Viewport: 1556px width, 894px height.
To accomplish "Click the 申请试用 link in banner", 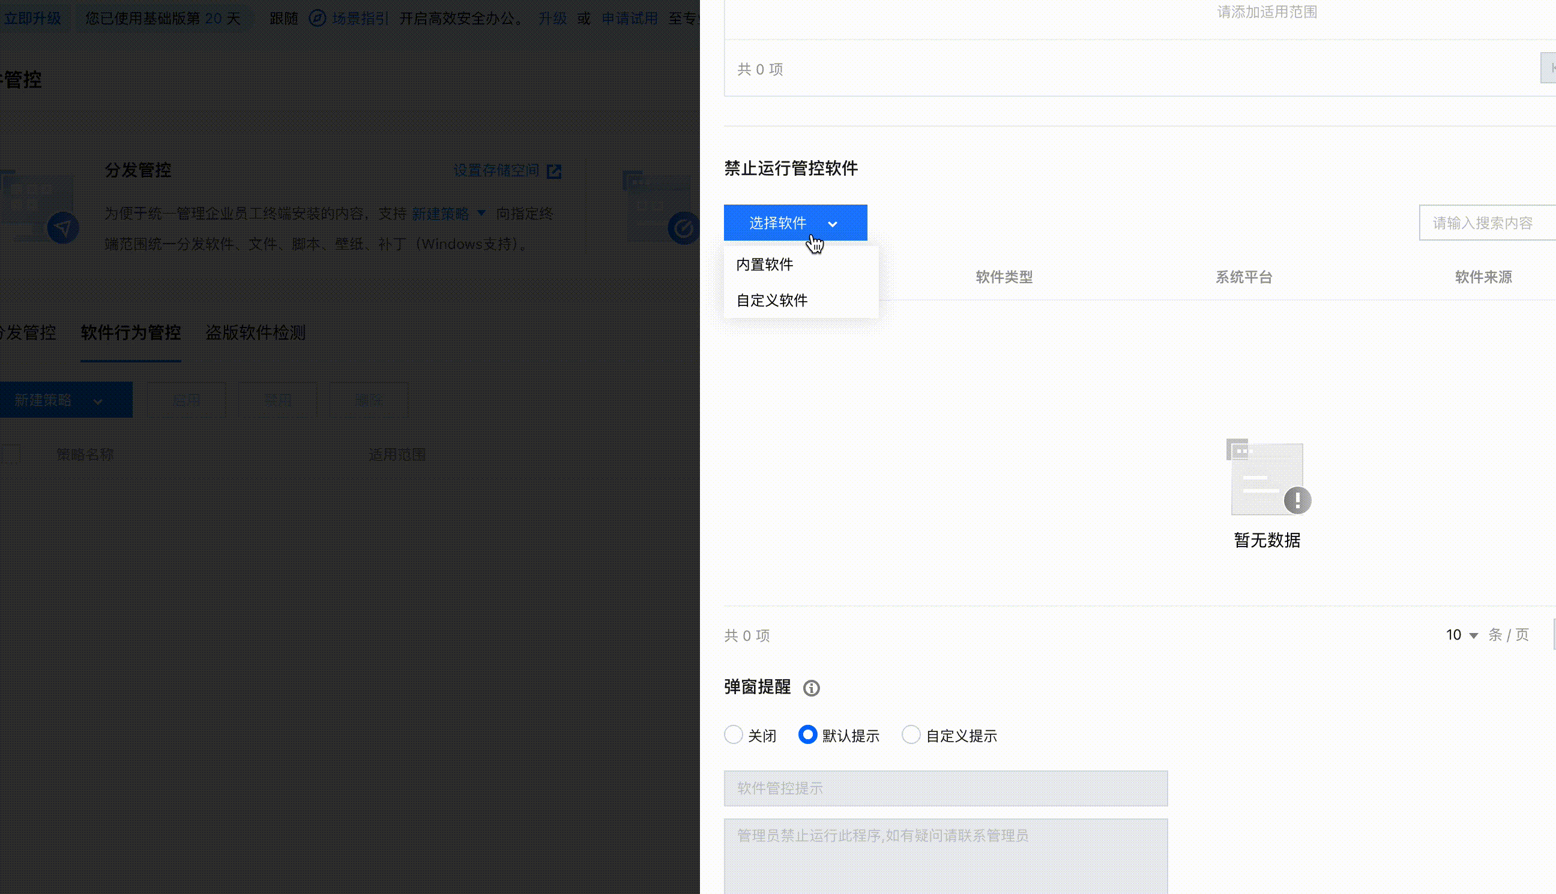I will [x=629, y=19].
